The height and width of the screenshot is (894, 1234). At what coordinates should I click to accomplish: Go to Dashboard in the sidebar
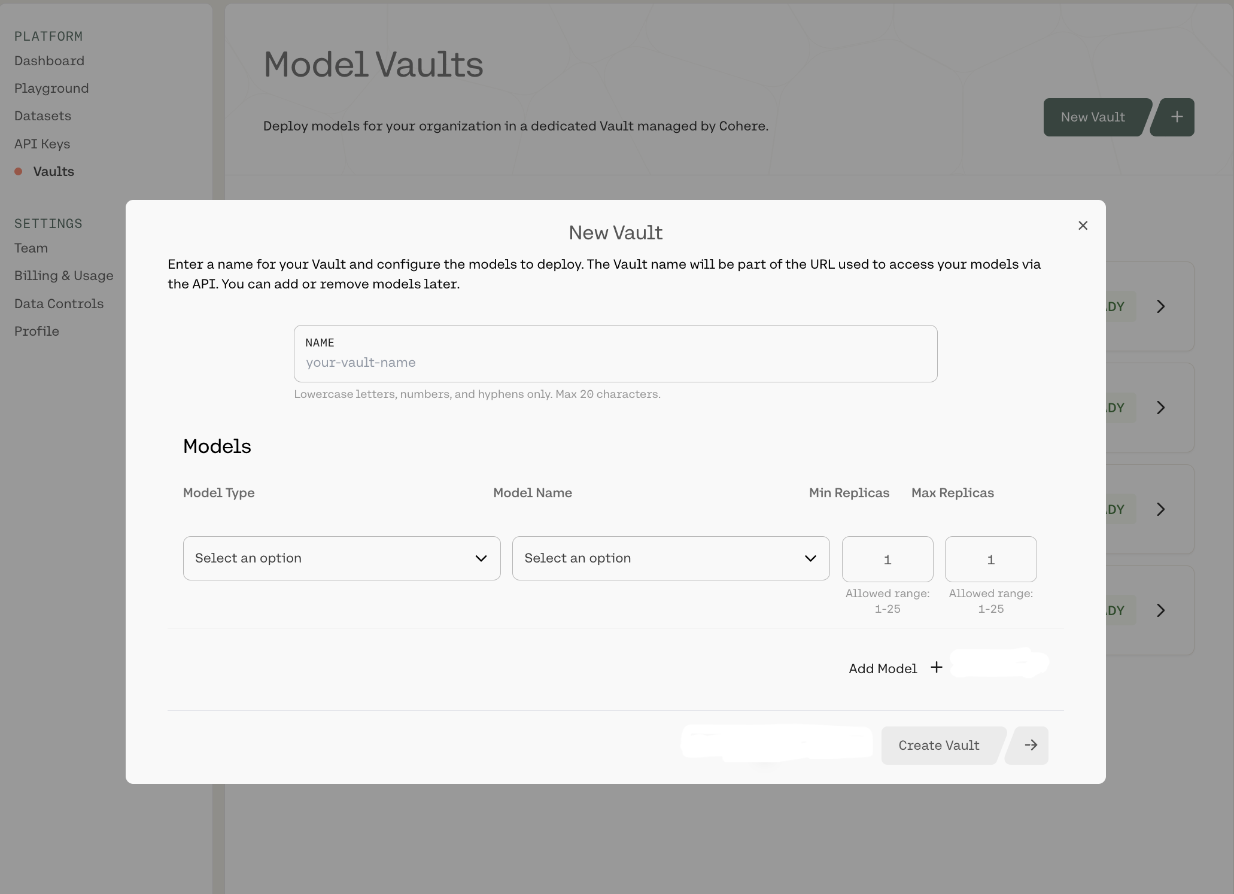49,61
